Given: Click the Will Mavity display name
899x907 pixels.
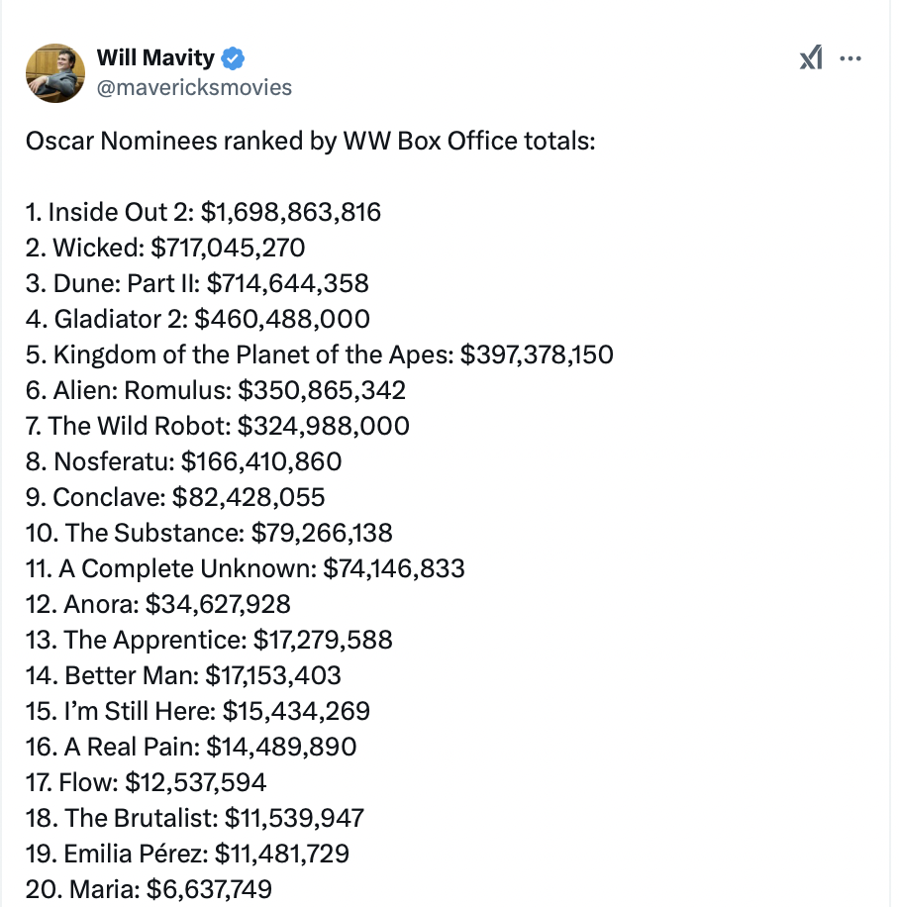Looking at the screenshot, I should [154, 58].
